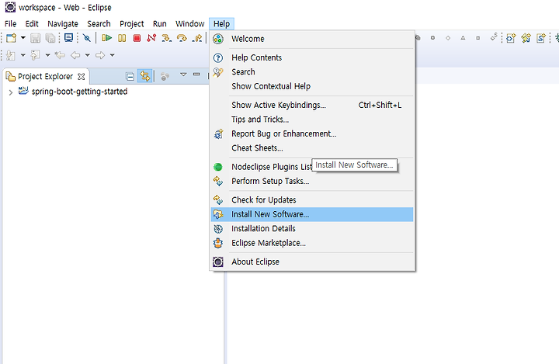Open the Window menu
The image size is (559, 364).
pos(189,23)
